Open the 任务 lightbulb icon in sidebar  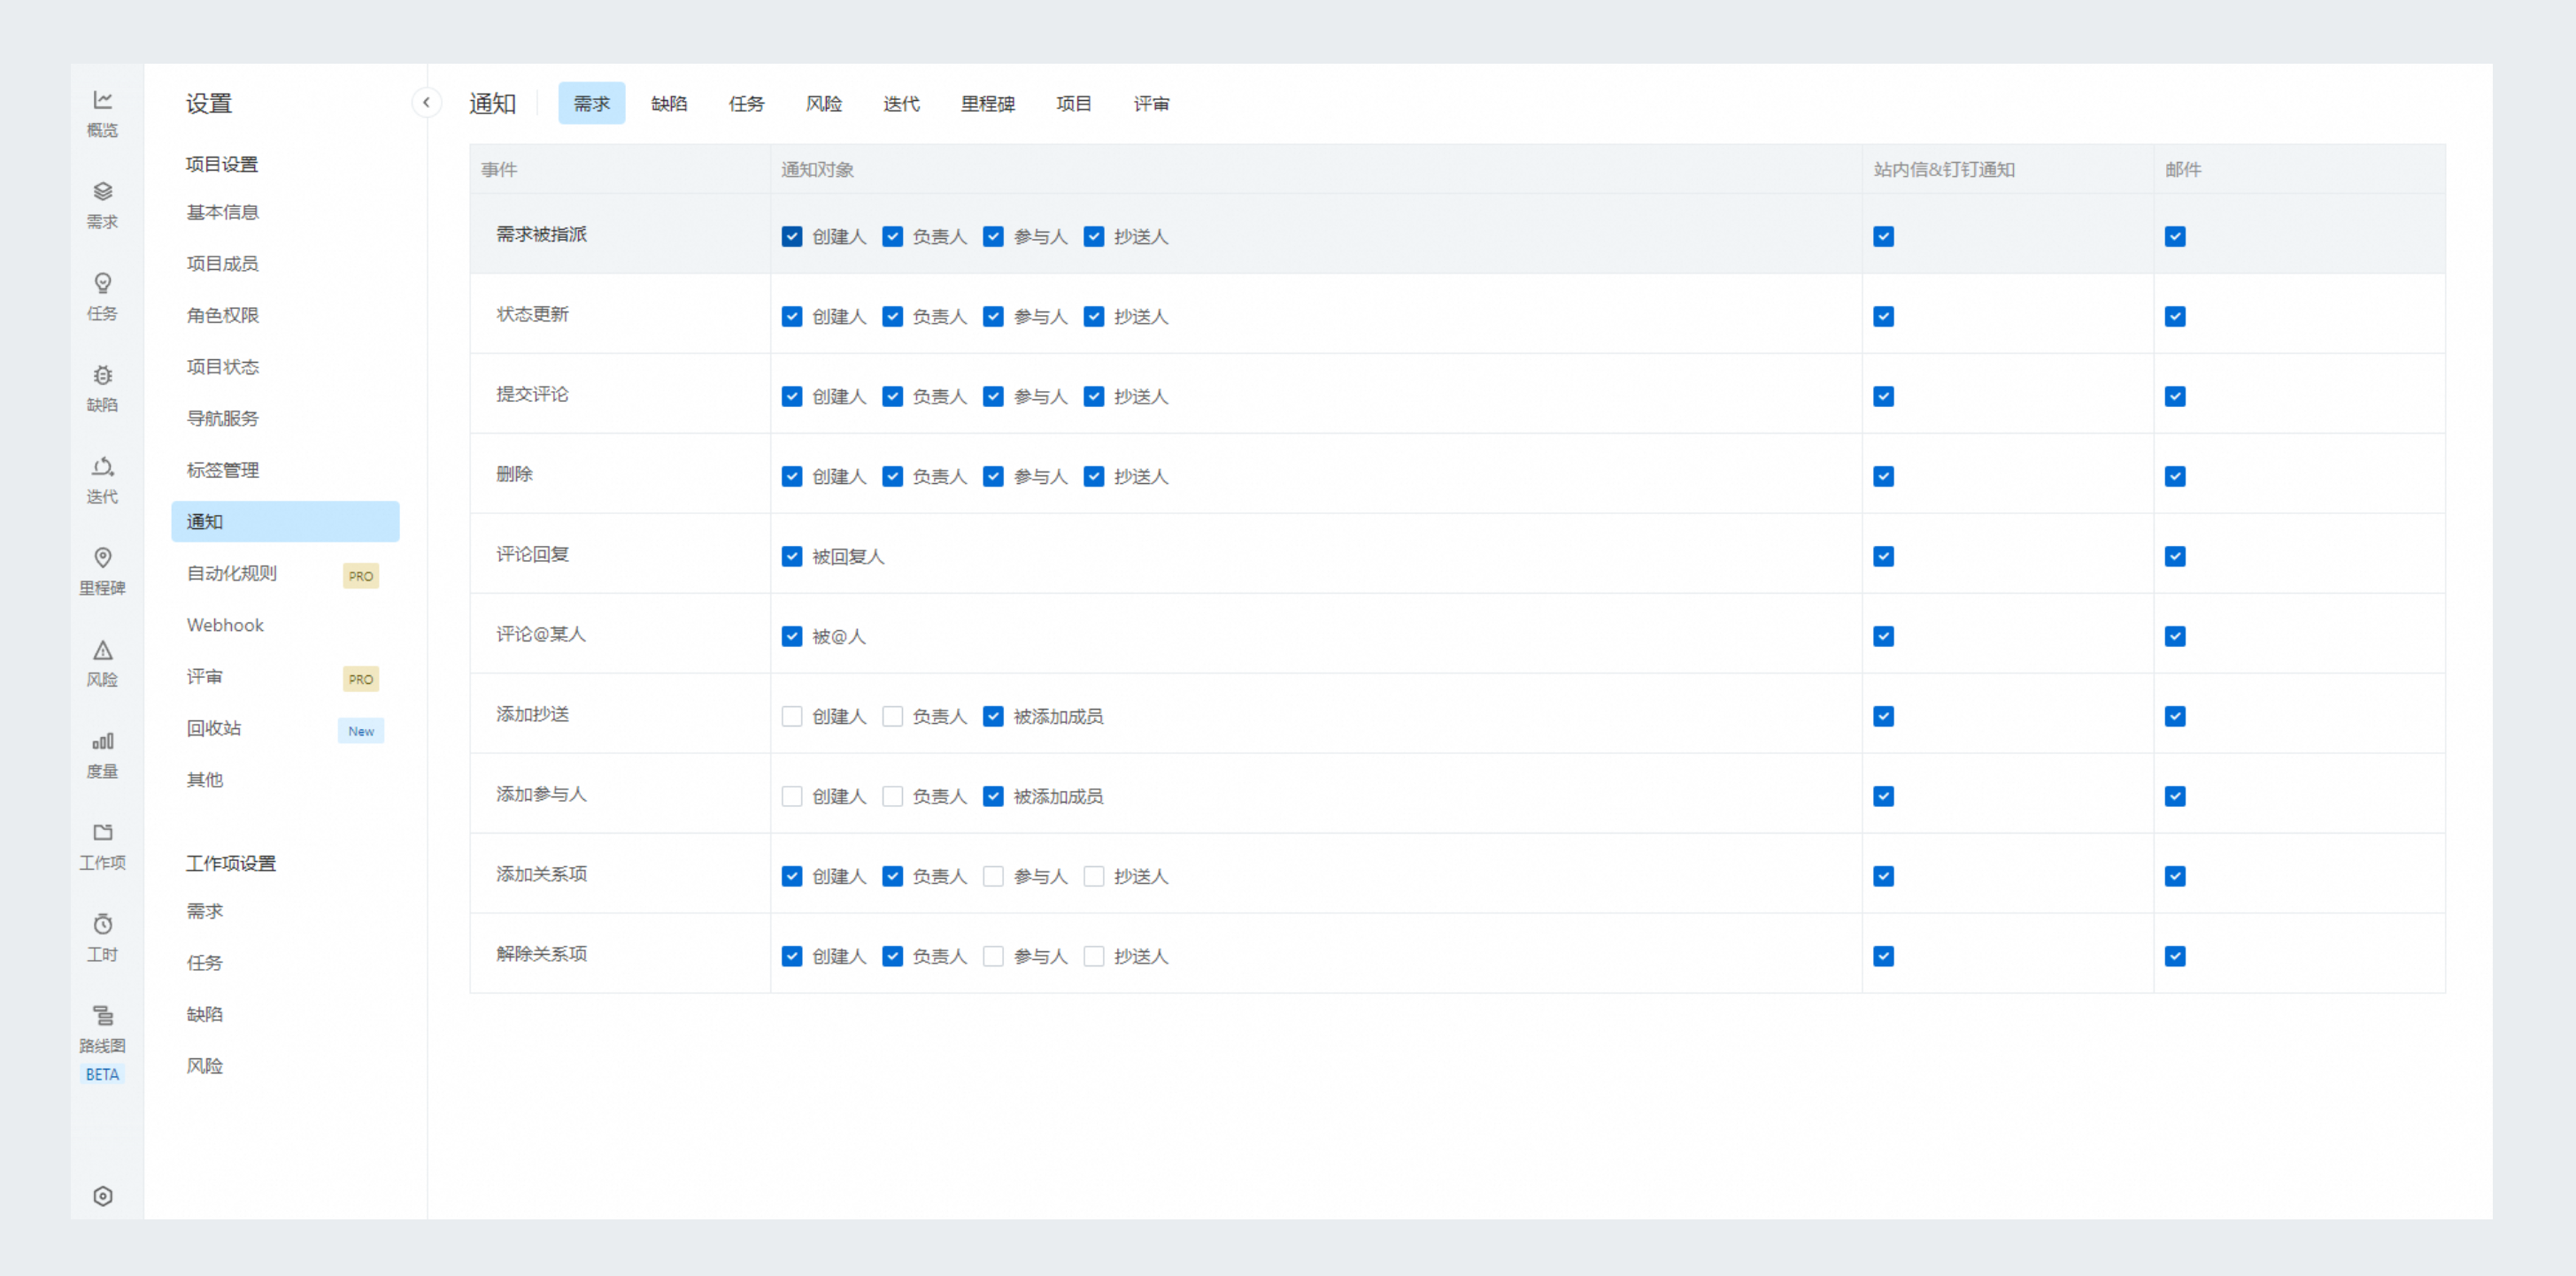102,283
